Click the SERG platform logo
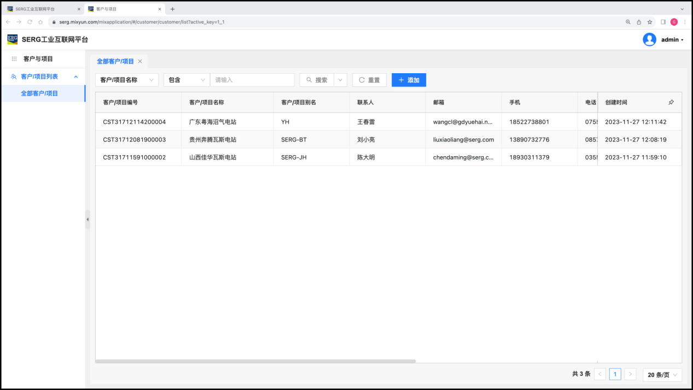The width and height of the screenshot is (693, 390). point(12,39)
